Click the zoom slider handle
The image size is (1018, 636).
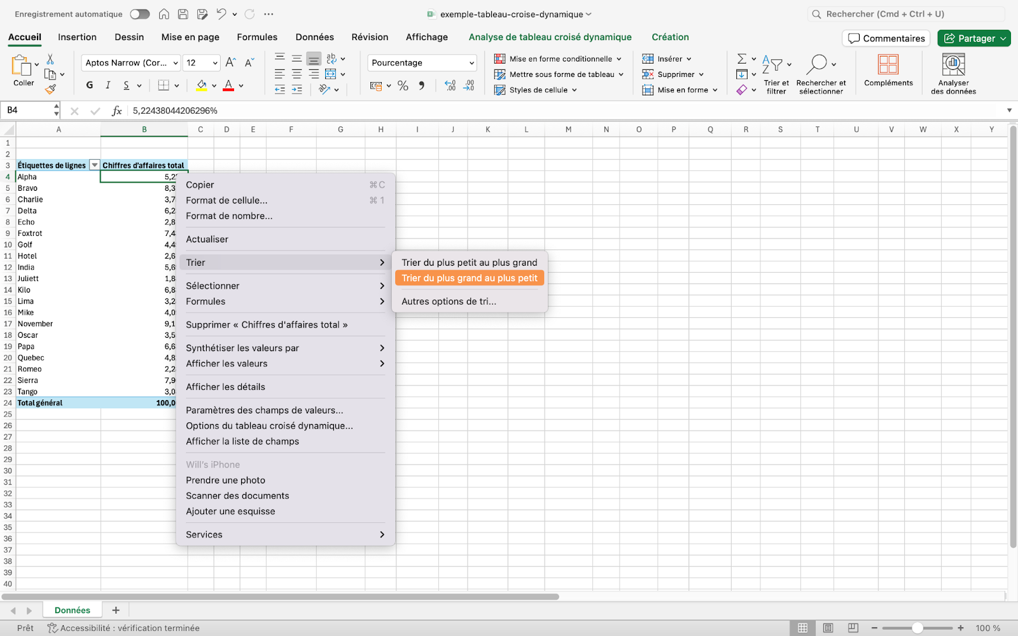pyautogui.click(x=917, y=628)
